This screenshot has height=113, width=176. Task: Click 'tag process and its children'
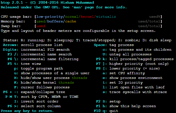point(140,50)
